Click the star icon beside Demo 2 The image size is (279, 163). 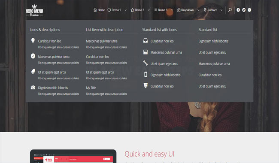coord(132,10)
